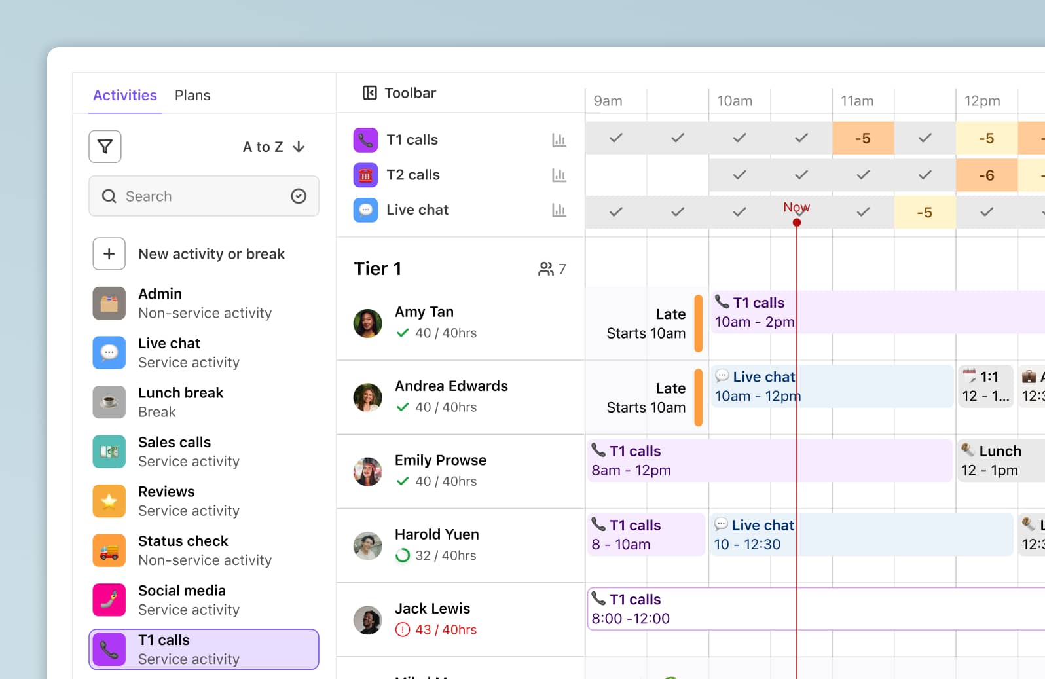Open chart icon for T1 calls

tap(559, 140)
